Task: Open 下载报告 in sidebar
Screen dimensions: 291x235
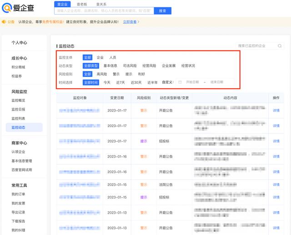Action: 18,221
